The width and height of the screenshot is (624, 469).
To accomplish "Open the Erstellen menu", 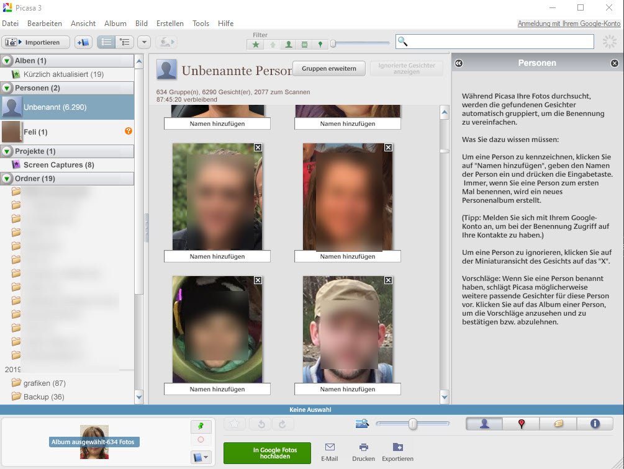I will [170, 24].
